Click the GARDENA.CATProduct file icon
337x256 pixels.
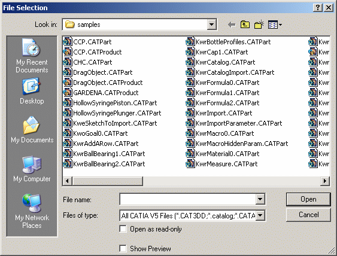click(68, 93)
